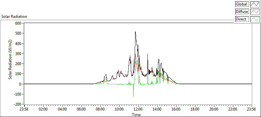The image size is (261, 117).
Task: Click the 18:00 time label
Action: click(195, 109)
